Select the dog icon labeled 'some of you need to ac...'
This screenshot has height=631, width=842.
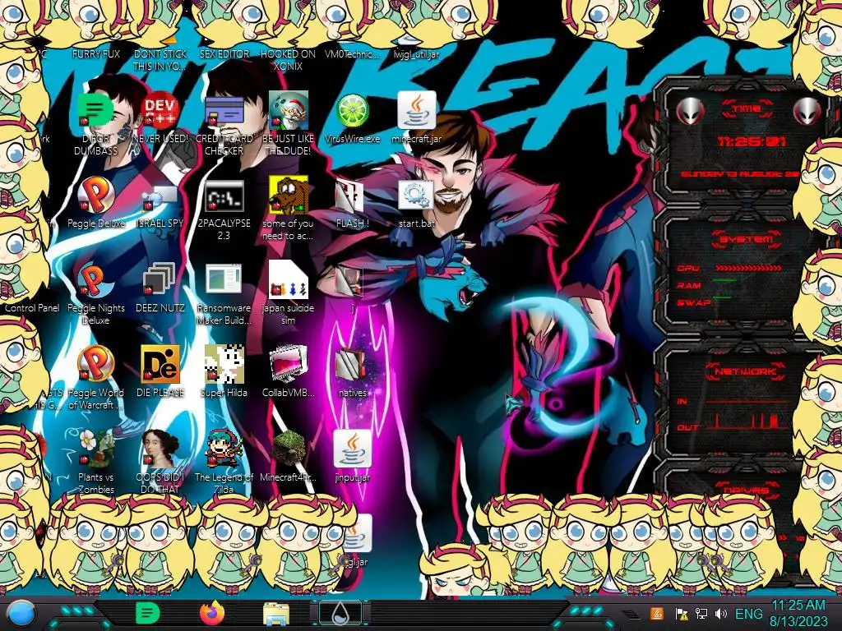click(x=289, y=195)
